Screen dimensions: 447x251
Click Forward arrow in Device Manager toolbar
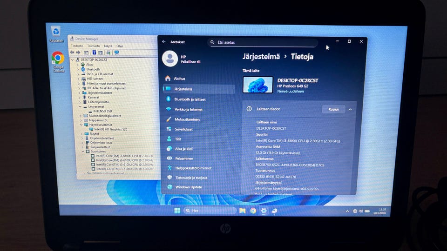78,53
